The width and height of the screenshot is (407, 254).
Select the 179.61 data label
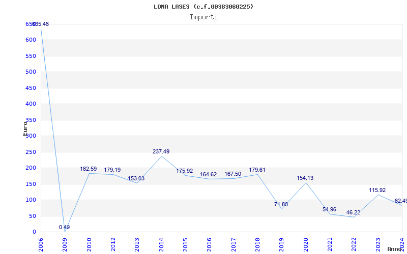pyautogui.click(x=257, y=170)
